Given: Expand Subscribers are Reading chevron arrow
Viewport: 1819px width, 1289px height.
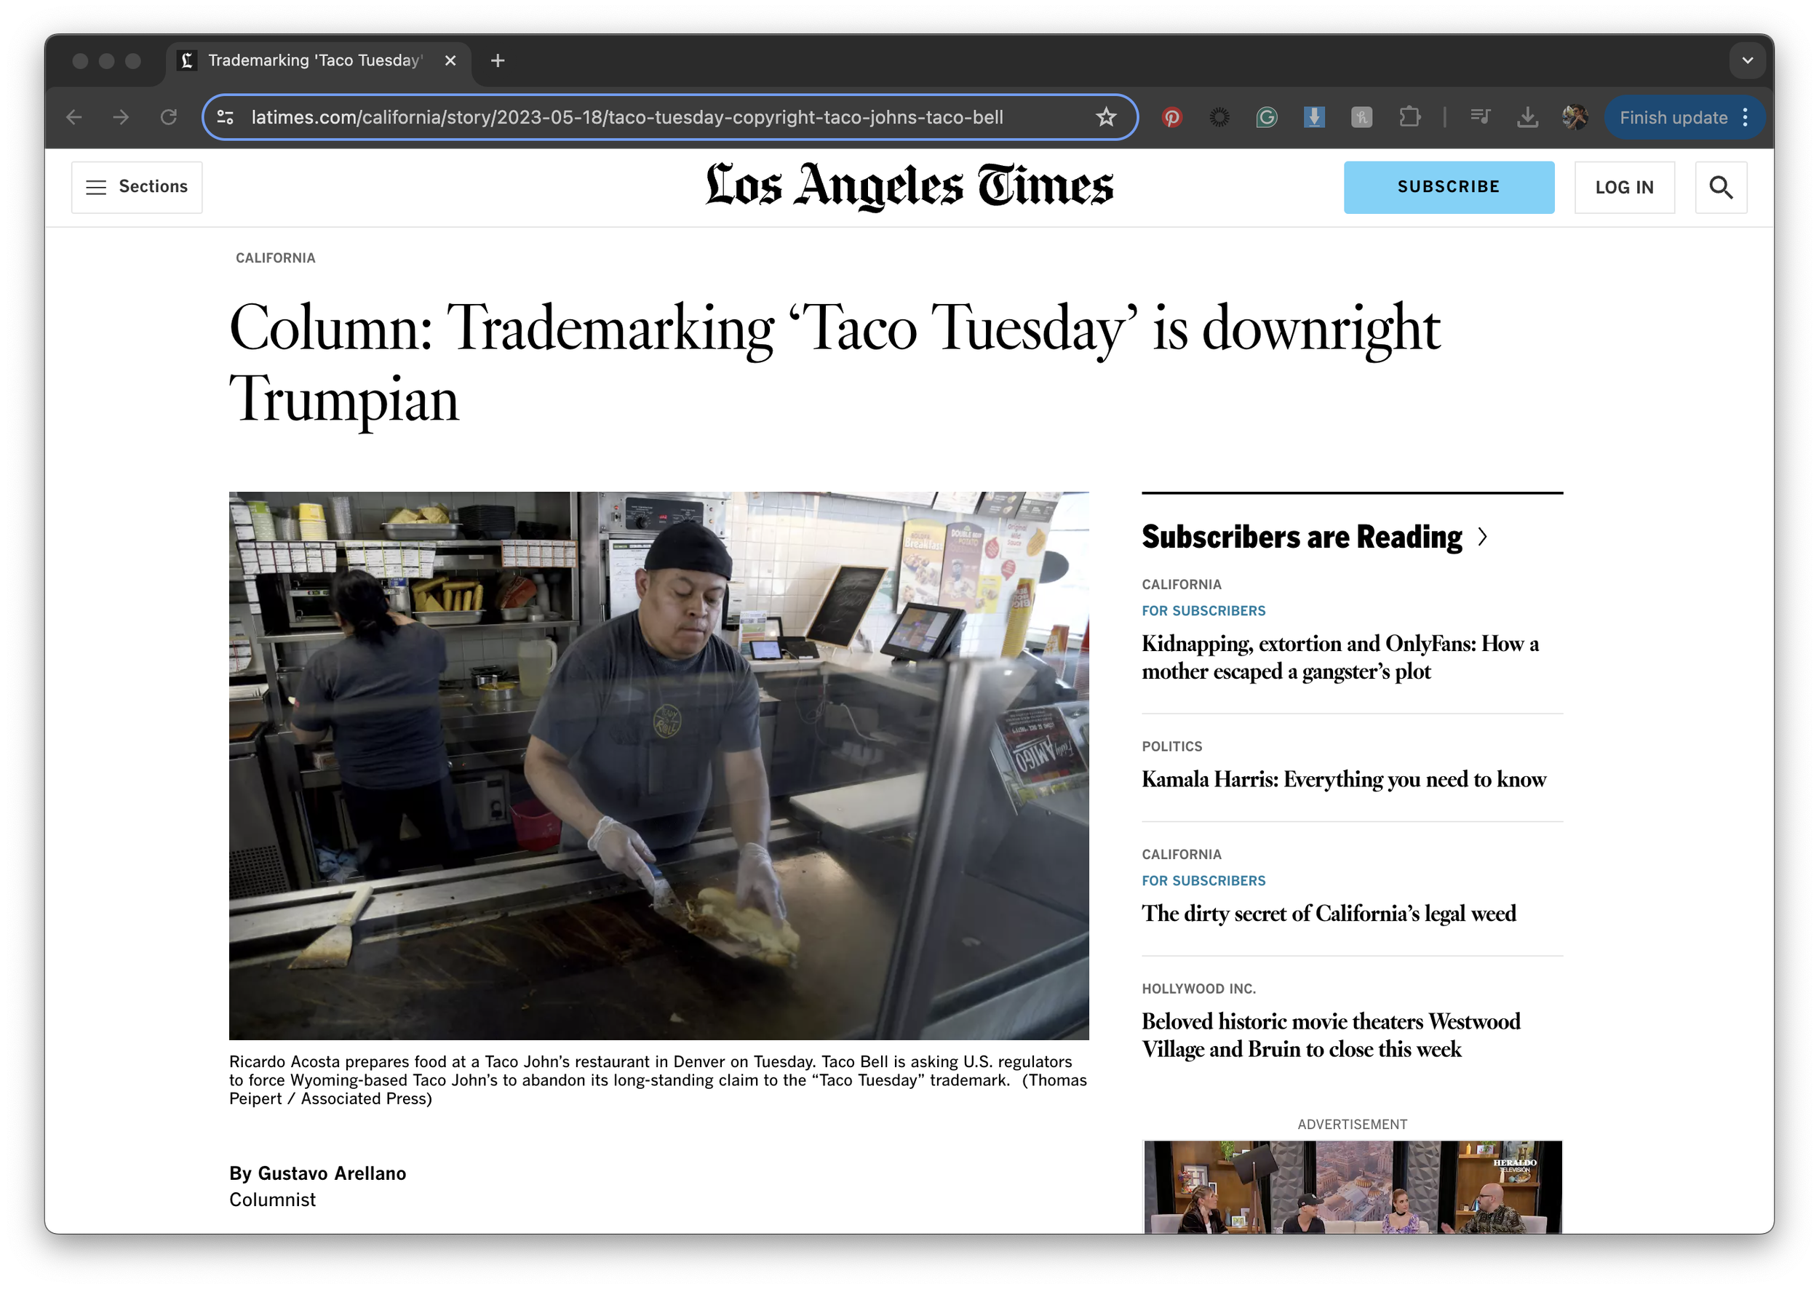Looking at the screenshot, I should [1482, 538].
